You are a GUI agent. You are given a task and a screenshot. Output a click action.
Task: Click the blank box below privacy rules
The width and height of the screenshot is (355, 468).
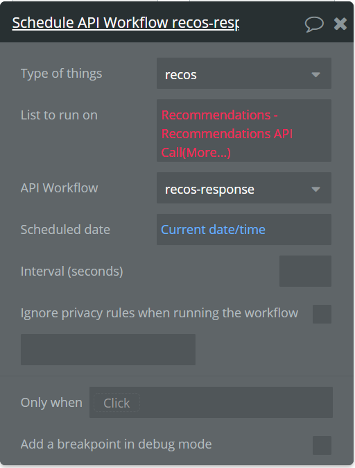(108, 349)
